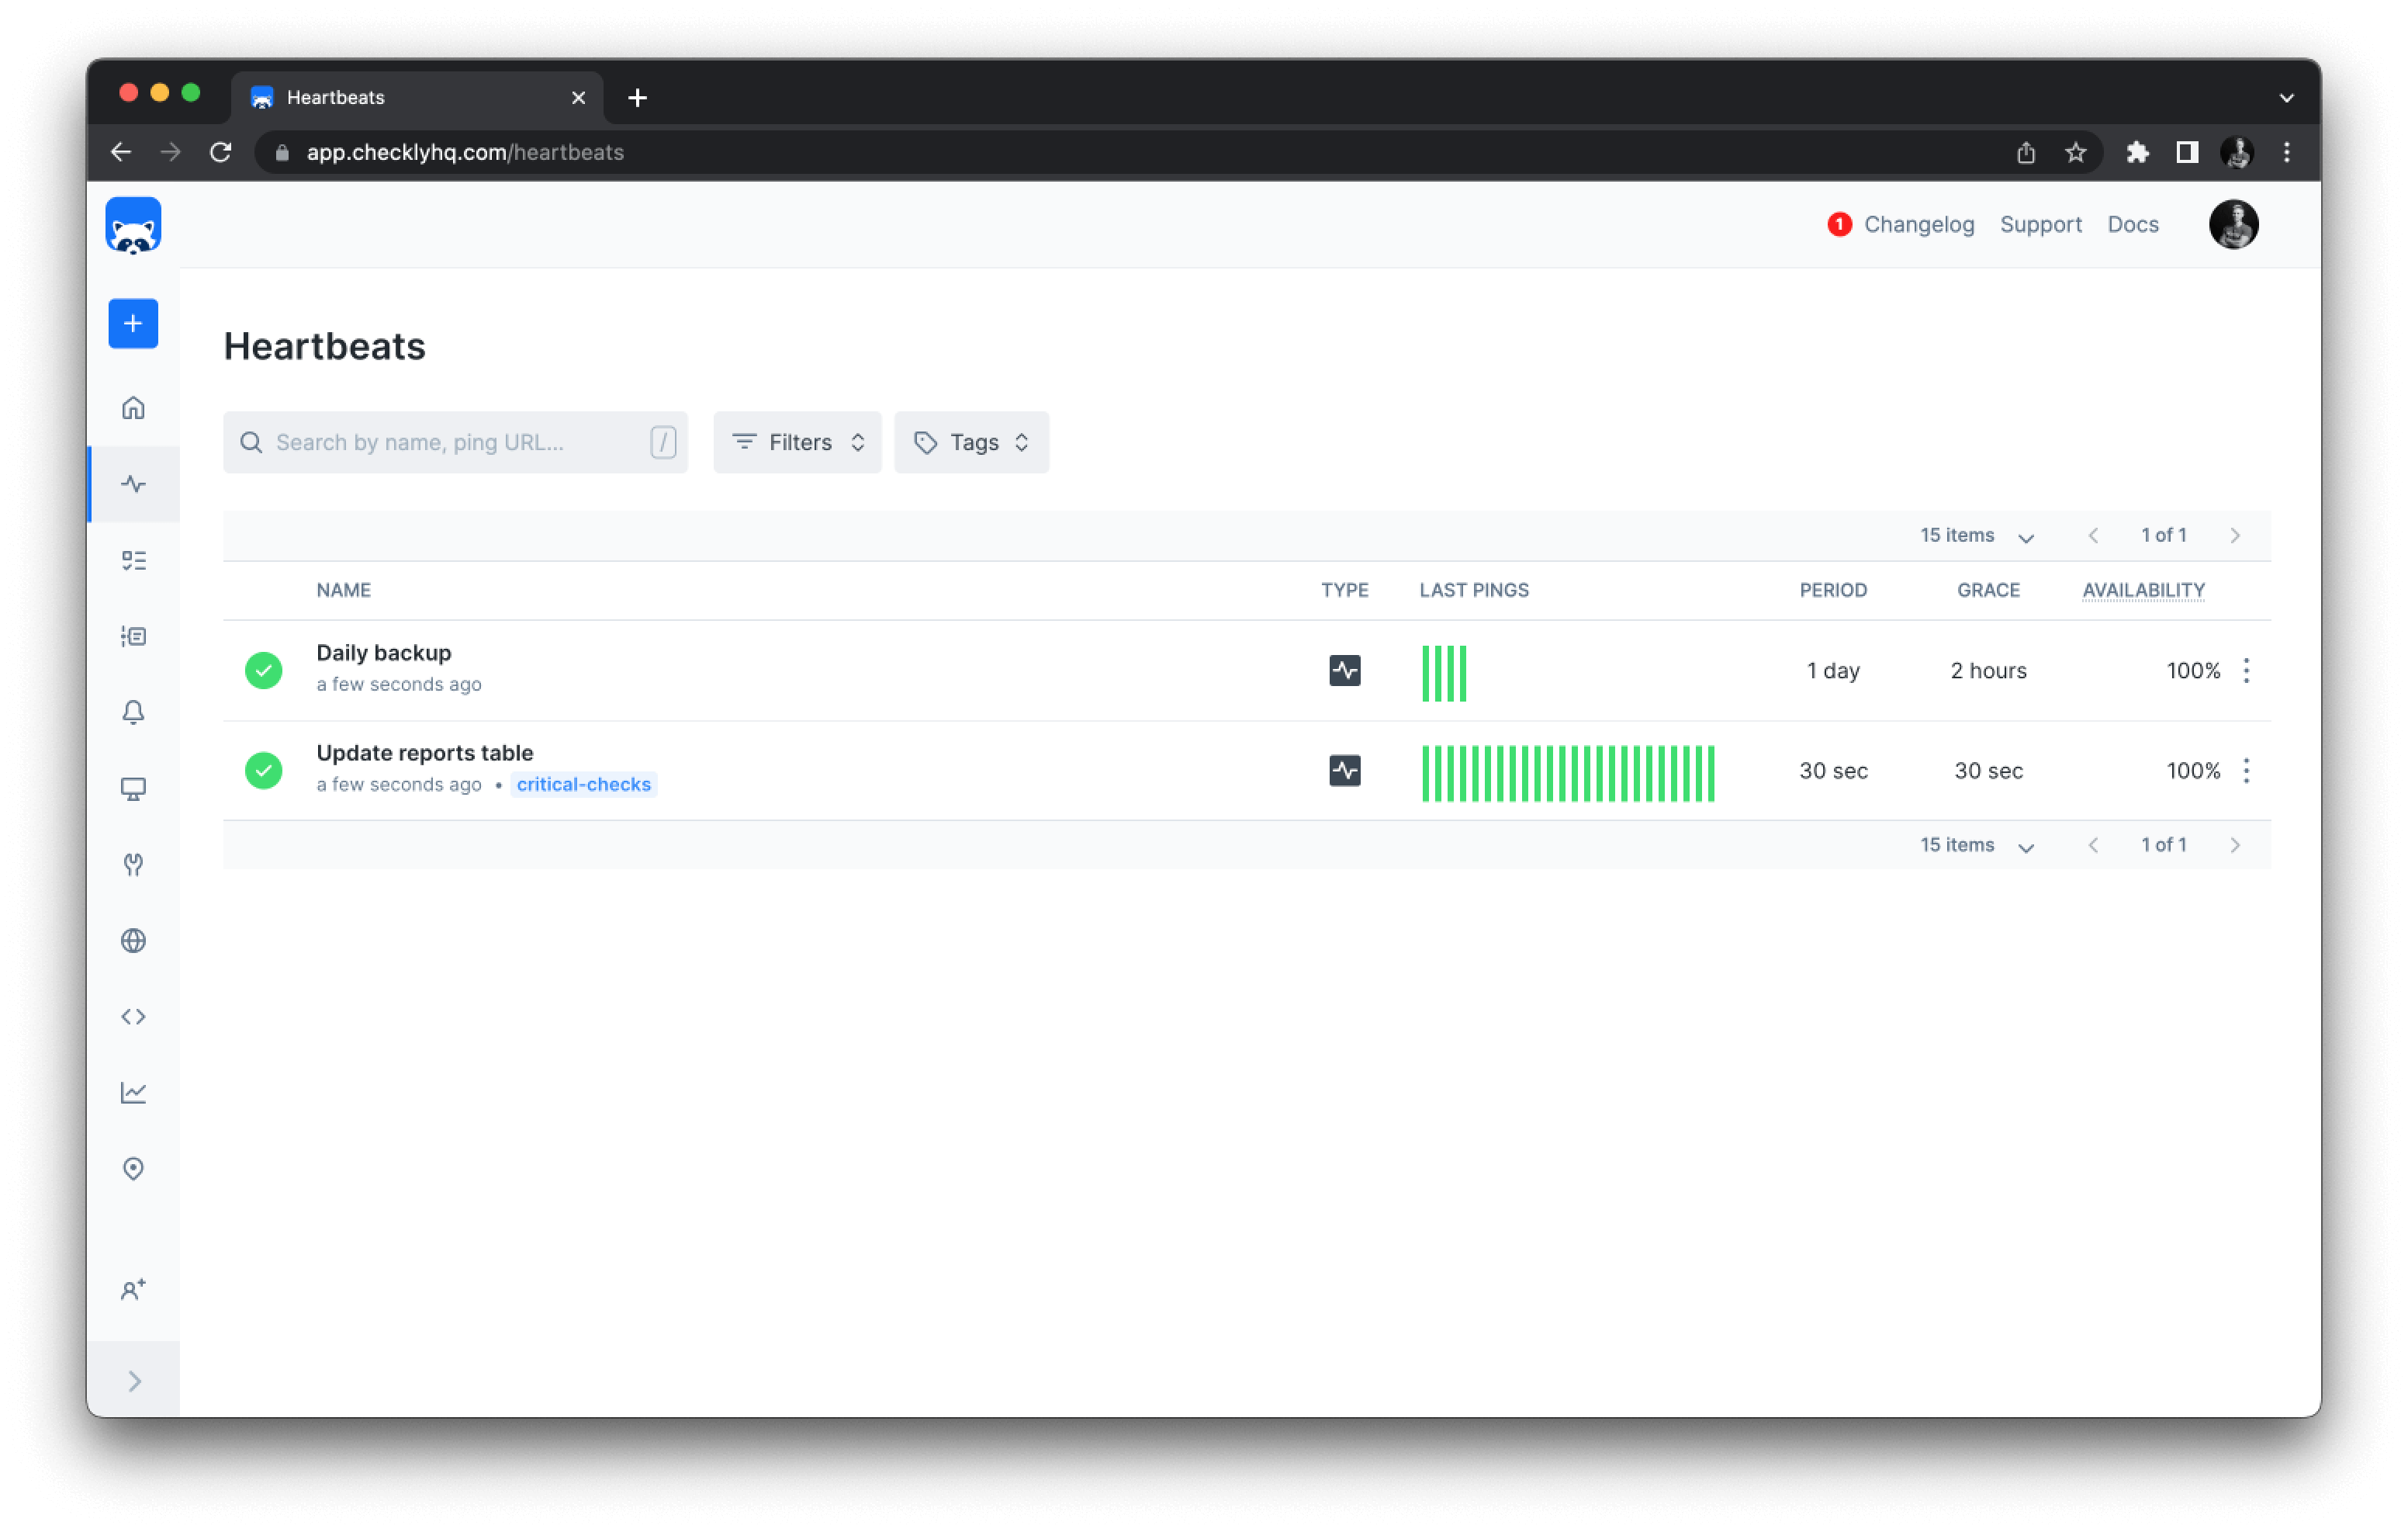Open the alerts bell sidebar icon
Image resolution: width=2408 pixels, height=1532 pixels.
tap(133, 712)
